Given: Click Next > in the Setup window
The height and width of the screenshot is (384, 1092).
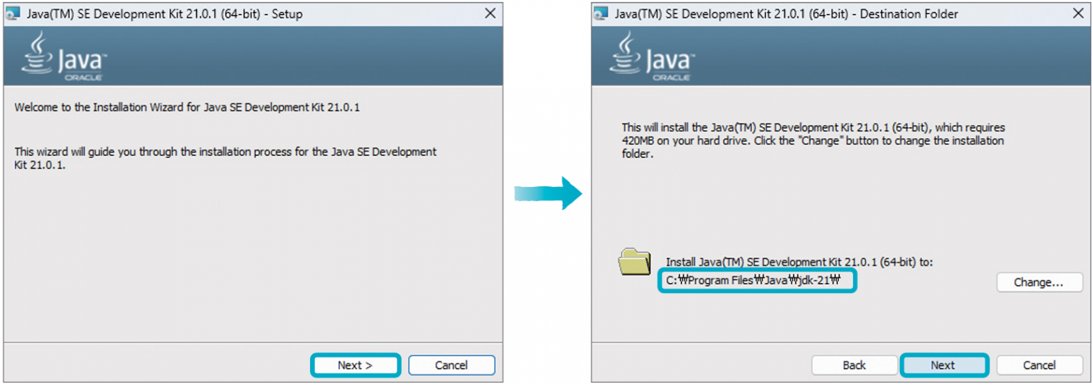Looking at the screenshot, I should pyautogui.click(x=355, y=365).
